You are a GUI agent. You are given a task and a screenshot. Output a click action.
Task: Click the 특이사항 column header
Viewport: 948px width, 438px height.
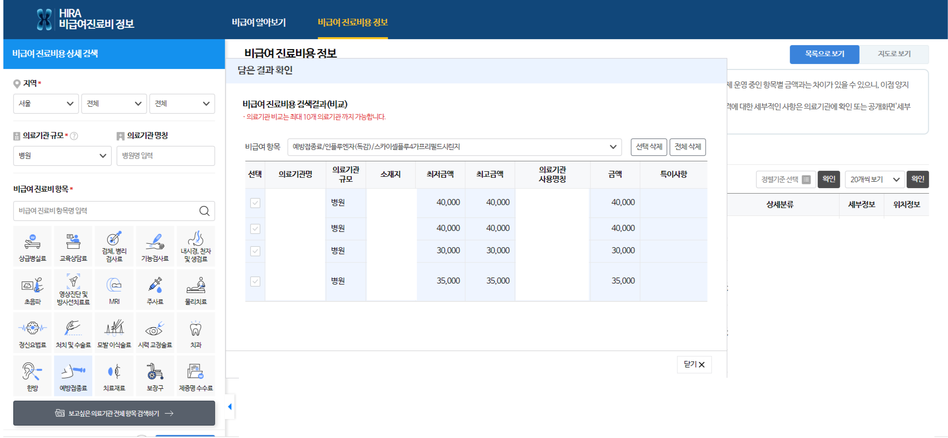coord(674,174)
